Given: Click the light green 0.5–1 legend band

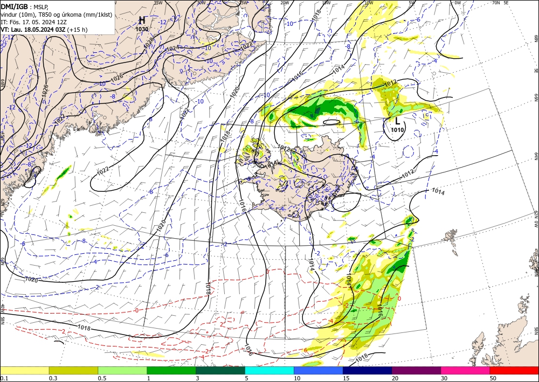Looking at the screenshot, I should pos(122,370).
